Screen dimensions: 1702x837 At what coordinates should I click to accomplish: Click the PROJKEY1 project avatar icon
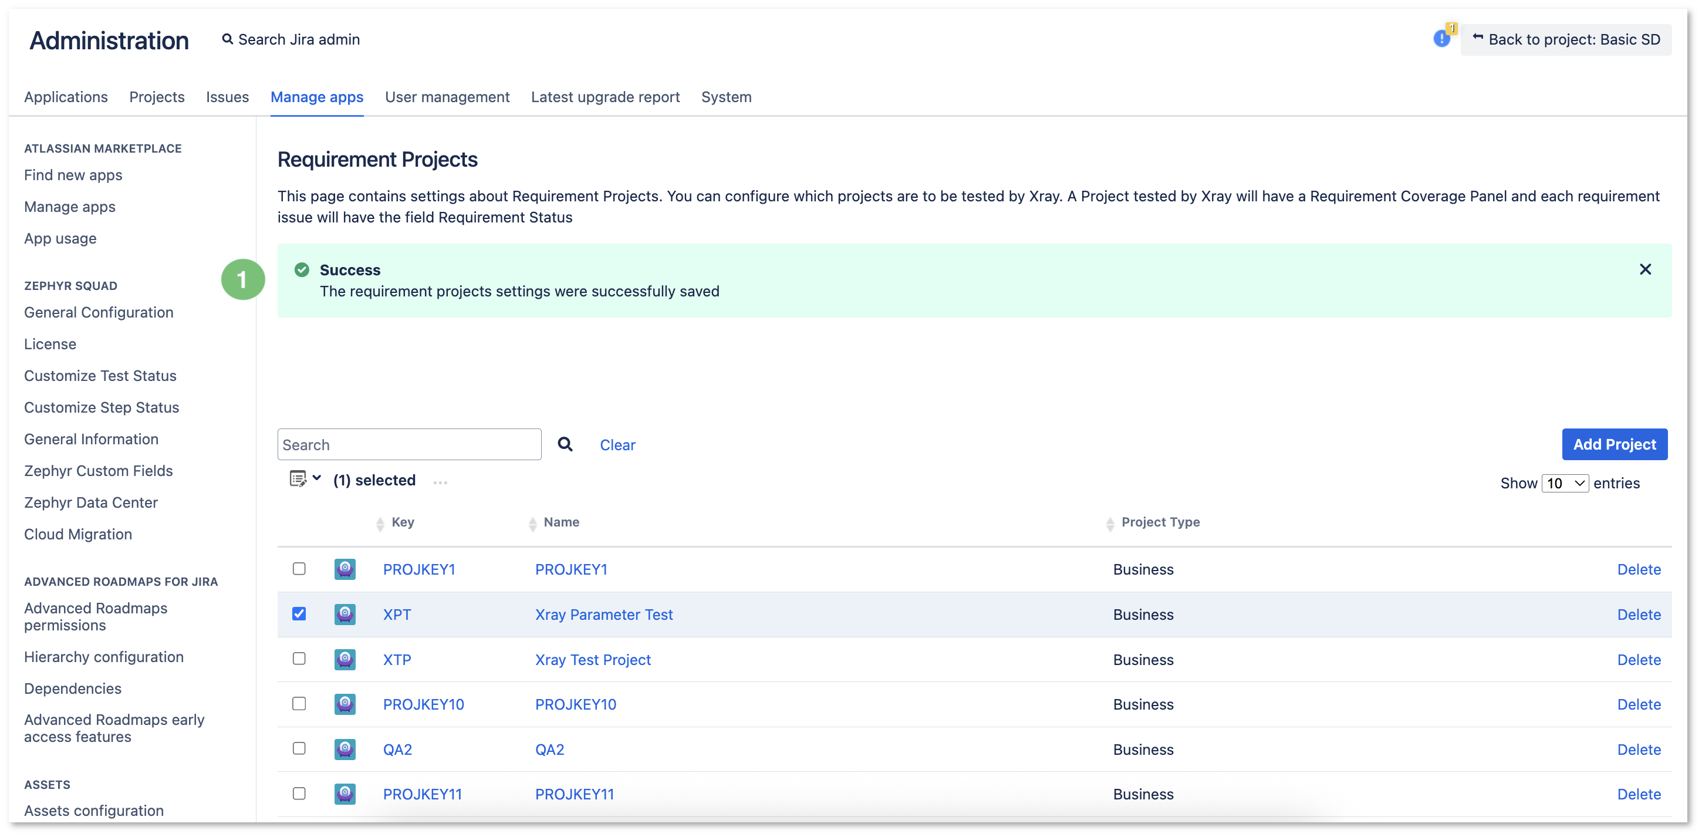[345, 569]
